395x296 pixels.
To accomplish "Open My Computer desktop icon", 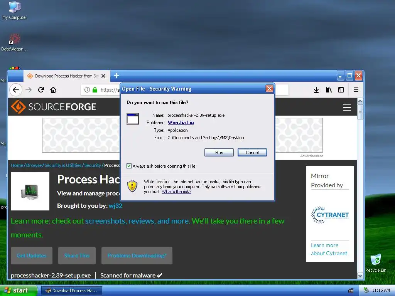I will [x=15, y=10].
